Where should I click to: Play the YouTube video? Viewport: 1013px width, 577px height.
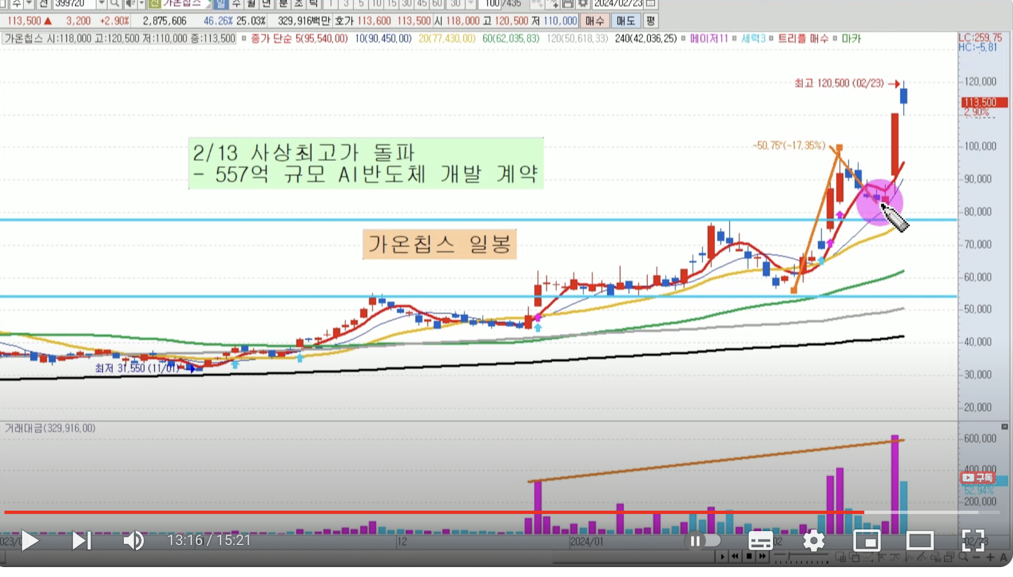click(30, 541)
